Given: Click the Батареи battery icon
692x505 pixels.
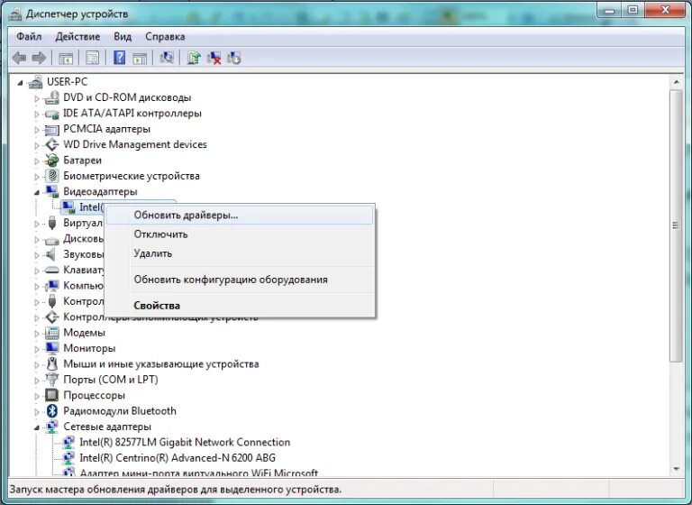Looking at the screenshot, I should (52, 161).
